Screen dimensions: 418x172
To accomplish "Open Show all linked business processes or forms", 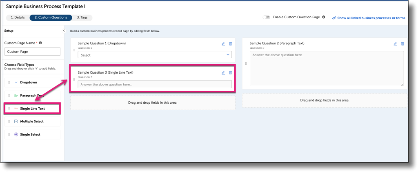I will point(371,18).
